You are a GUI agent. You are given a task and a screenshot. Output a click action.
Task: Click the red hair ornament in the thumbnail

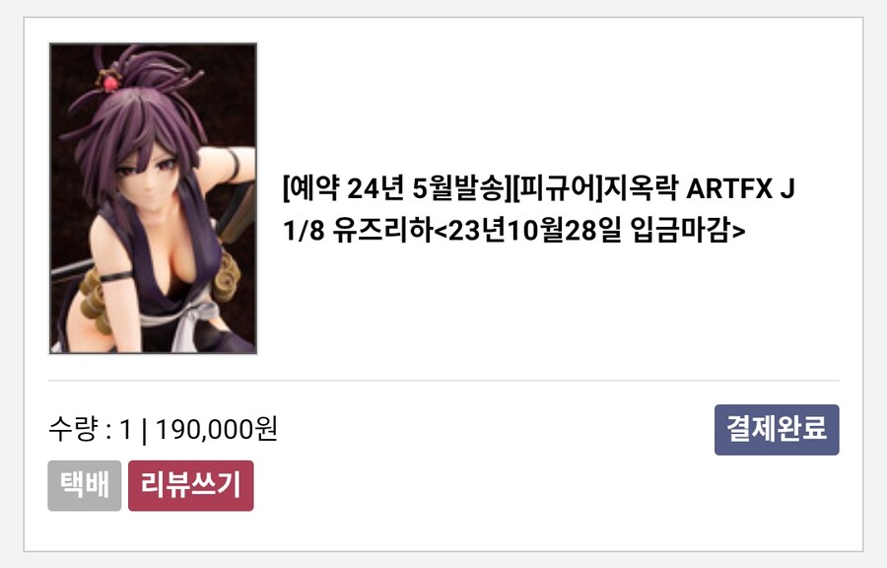[110, 83]
